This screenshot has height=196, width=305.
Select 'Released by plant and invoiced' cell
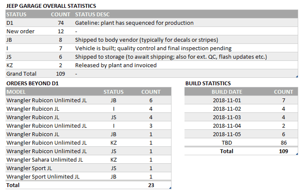point(116,65)
